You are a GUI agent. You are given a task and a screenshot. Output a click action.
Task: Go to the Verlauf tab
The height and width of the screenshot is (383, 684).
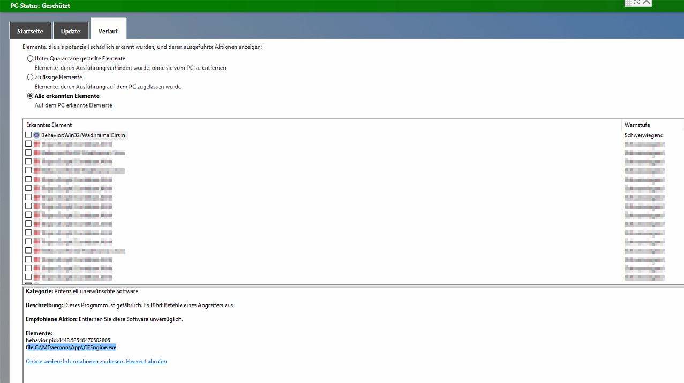coord(108,31)
